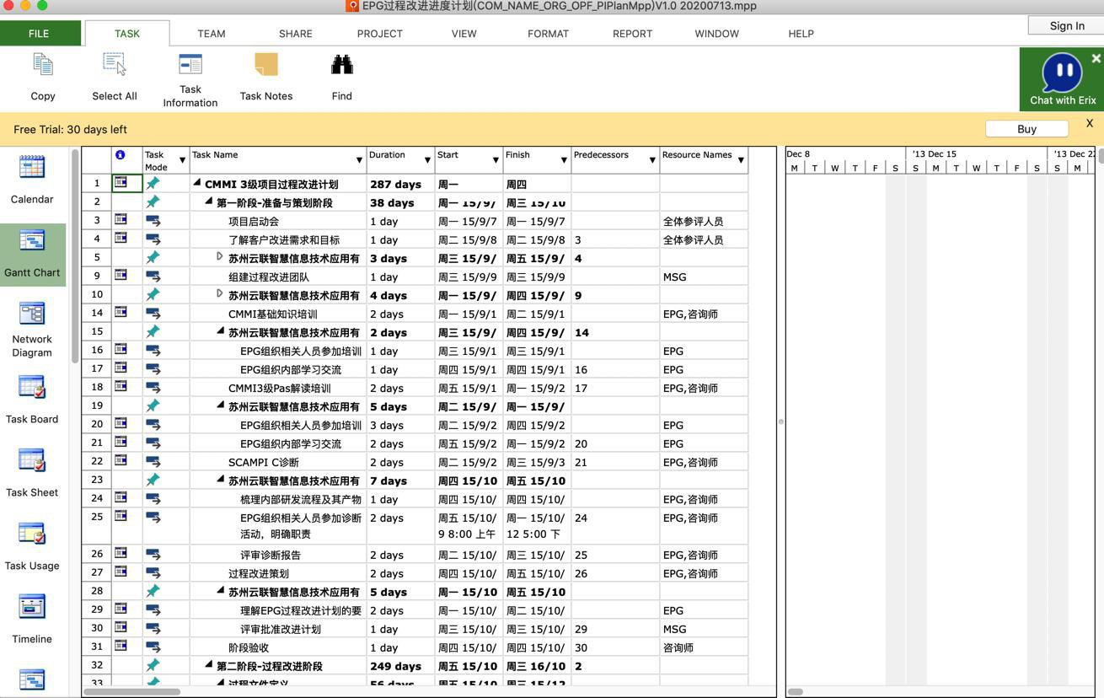Expand collapsed summary task in row 5
Image resolution: width=1104 pixels, height=698 pixels.
click(220, 256)
